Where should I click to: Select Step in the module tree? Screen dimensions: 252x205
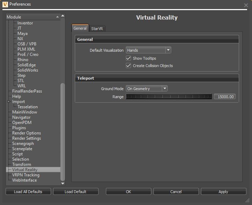pos(21,75)
